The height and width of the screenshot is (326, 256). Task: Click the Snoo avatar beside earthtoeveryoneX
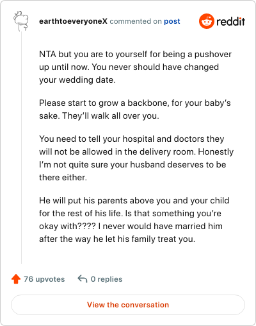click(x=21, y=21)
